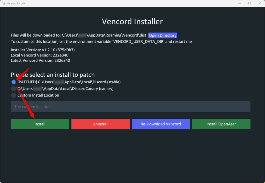Select the patched stable Discord install

[x=13, y=82]
